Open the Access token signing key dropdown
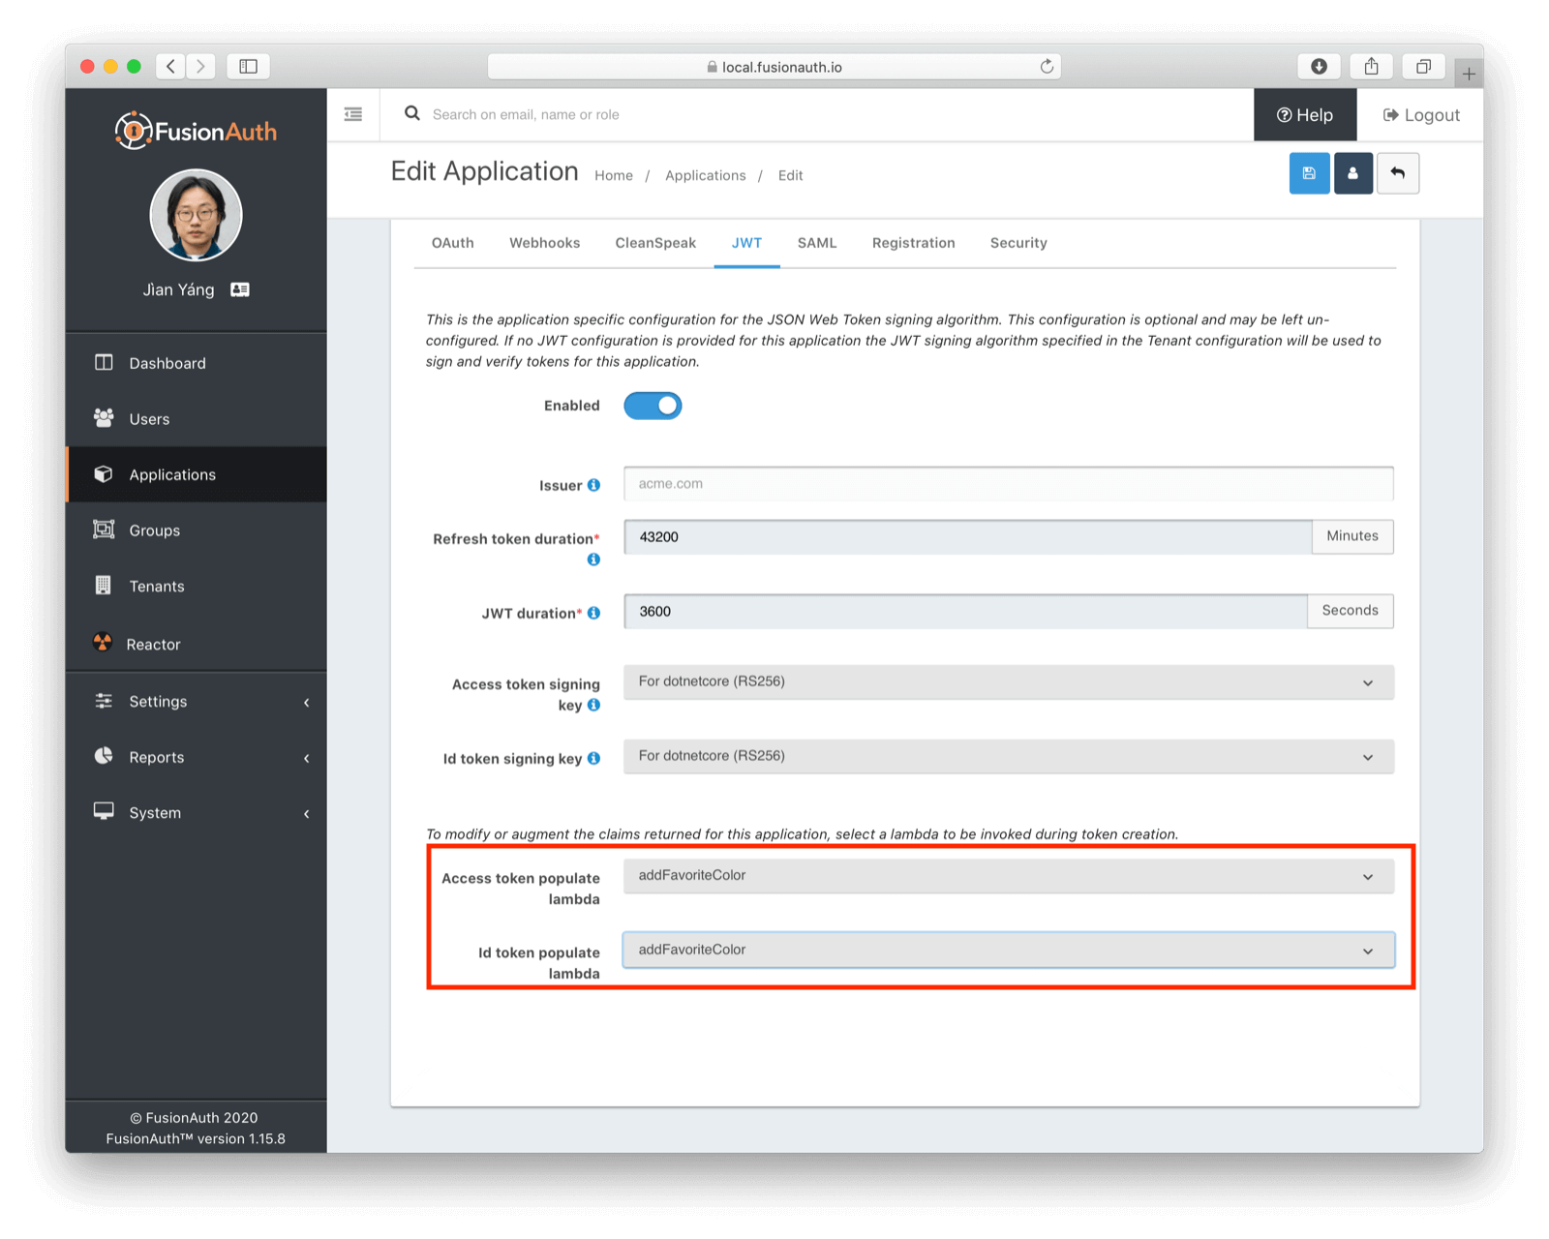This screenshot has height=1239, width=1549. point(1009,681)
